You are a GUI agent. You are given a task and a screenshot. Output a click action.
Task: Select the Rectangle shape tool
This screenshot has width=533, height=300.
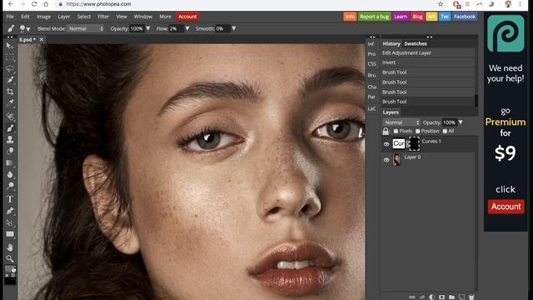click(10, 234)
